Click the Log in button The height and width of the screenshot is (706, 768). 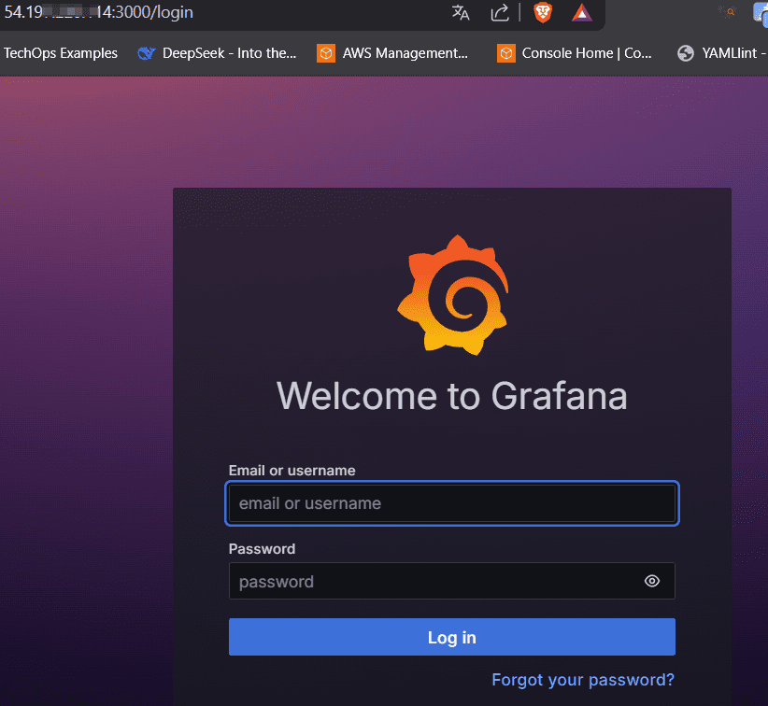click(451, 637)
